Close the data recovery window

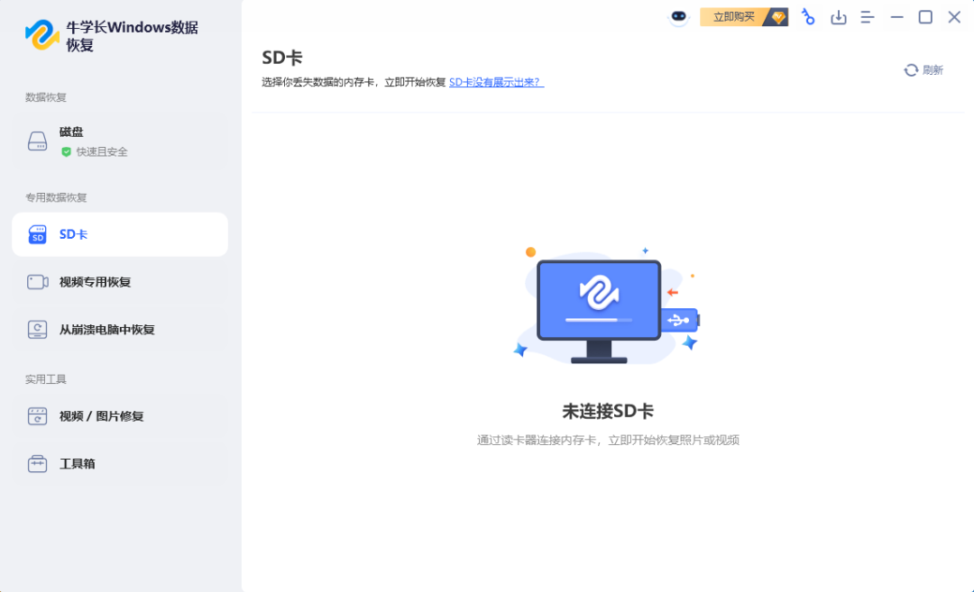[954, 17]
